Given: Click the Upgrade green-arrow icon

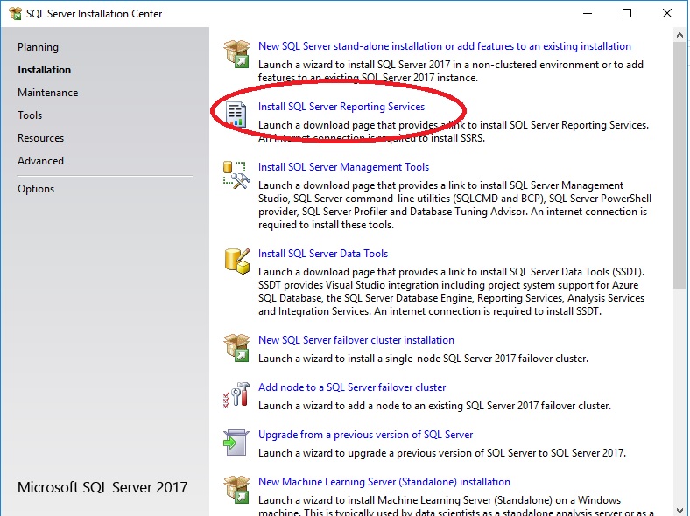Looking at the screenshot, I should [236, 443].
